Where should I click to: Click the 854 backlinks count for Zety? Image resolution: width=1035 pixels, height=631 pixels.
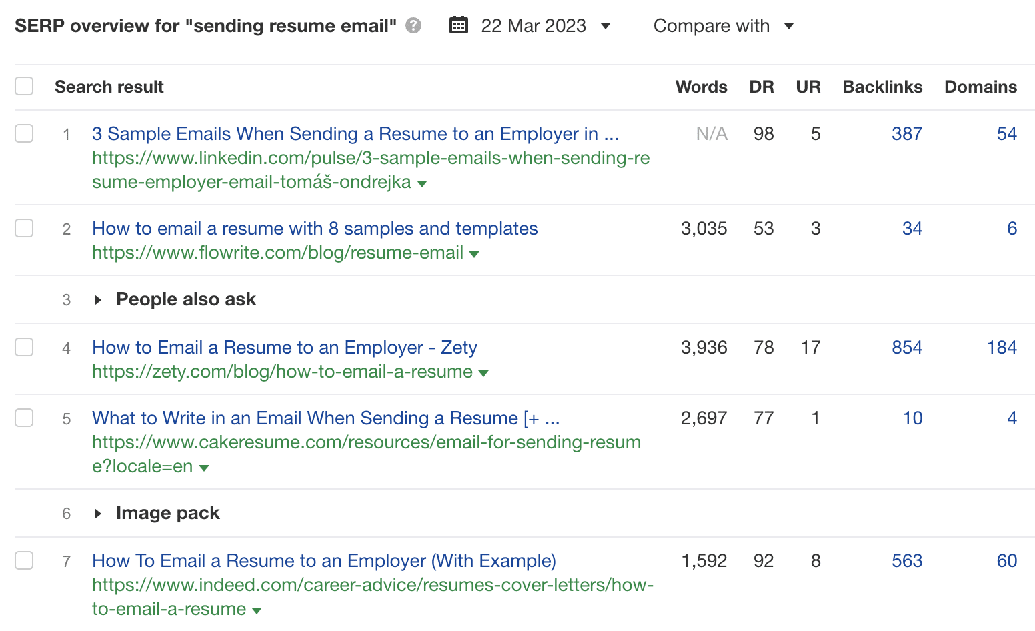coord(906,347)
